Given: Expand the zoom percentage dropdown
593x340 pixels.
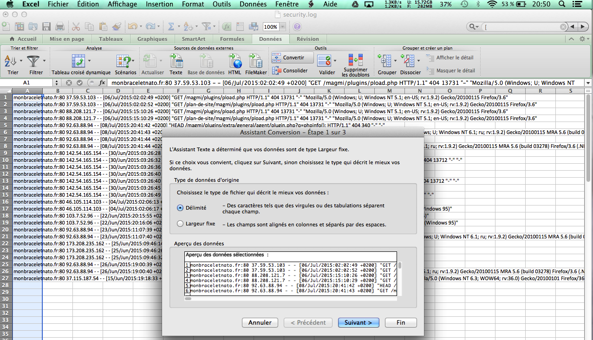Looking at the screenshot, I should coord(283,27).
